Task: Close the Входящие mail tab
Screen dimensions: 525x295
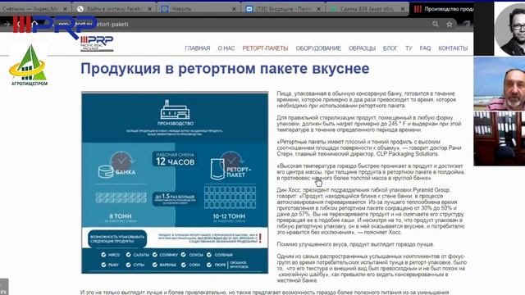Action: pos(319,9)
